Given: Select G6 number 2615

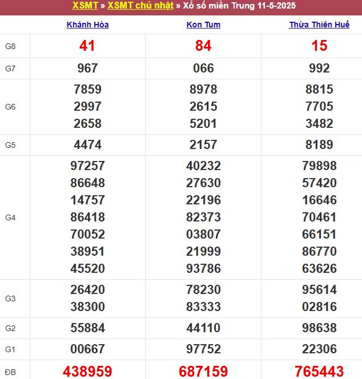Looking at the screenshot, I should click(x=203, y=106).
